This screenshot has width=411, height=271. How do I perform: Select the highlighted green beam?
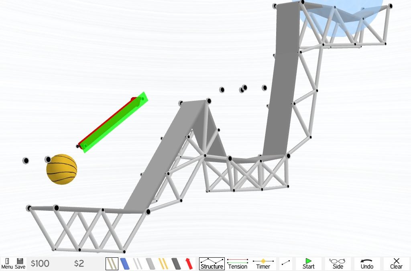point(114,123)
